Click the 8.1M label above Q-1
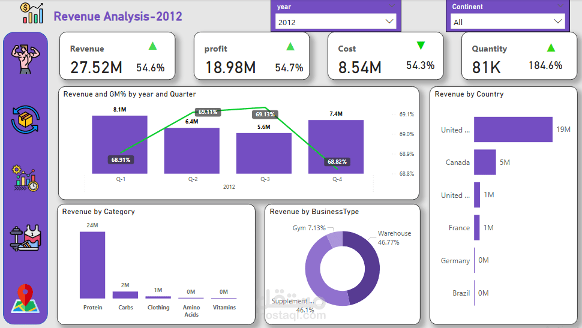 pos(119,110)
